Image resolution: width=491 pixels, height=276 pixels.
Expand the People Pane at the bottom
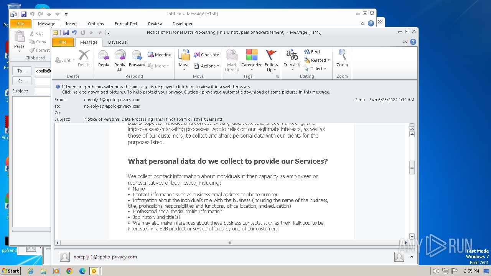pos(412,257)
